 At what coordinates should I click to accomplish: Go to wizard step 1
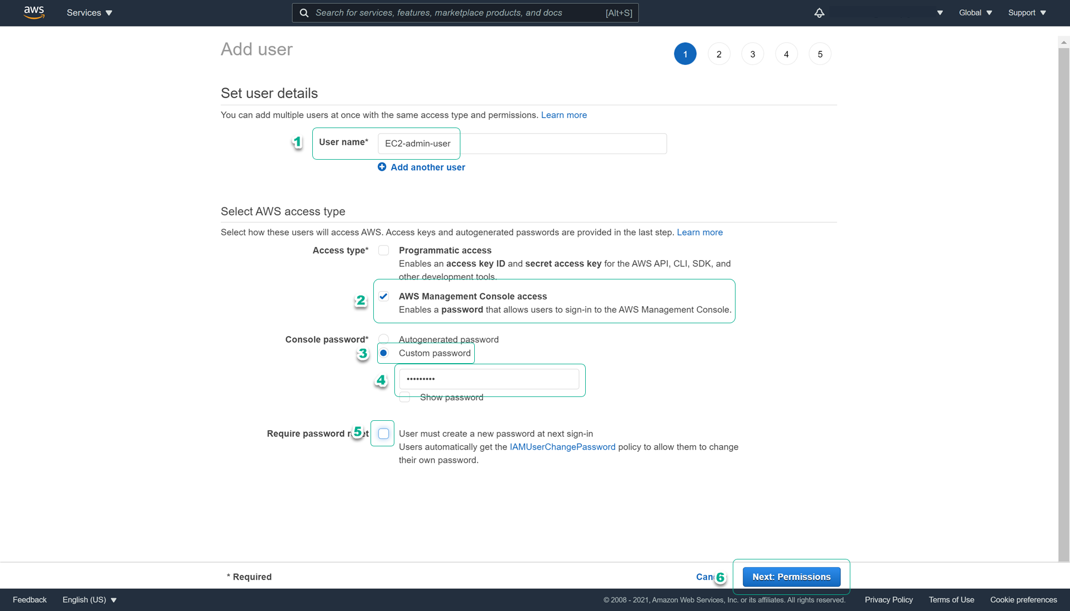click(685, 54)
